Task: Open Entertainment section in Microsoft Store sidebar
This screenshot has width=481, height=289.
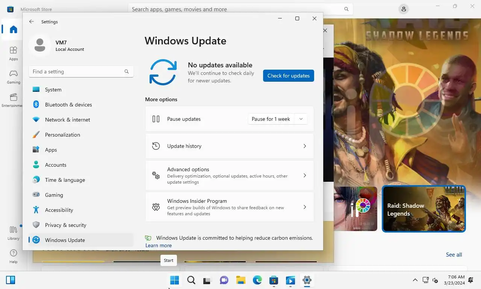Action: point(14,100)
